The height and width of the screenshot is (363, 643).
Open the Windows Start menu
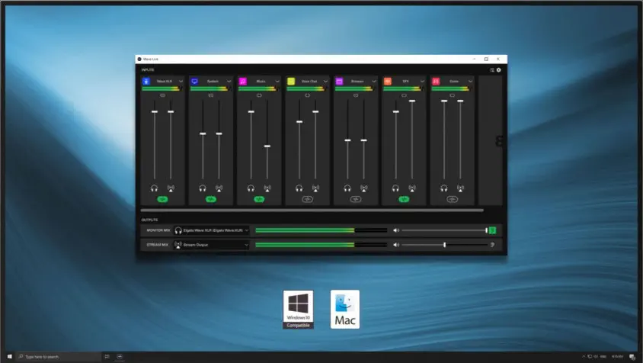[x=9, y=356]
